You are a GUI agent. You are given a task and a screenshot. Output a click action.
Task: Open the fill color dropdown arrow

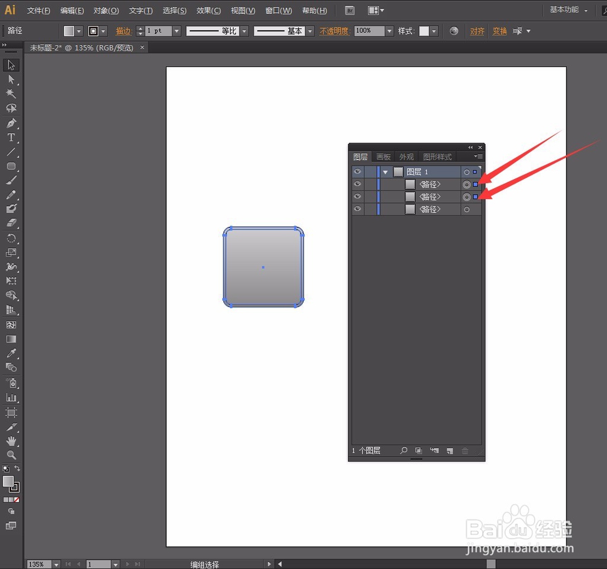(79, 31)
